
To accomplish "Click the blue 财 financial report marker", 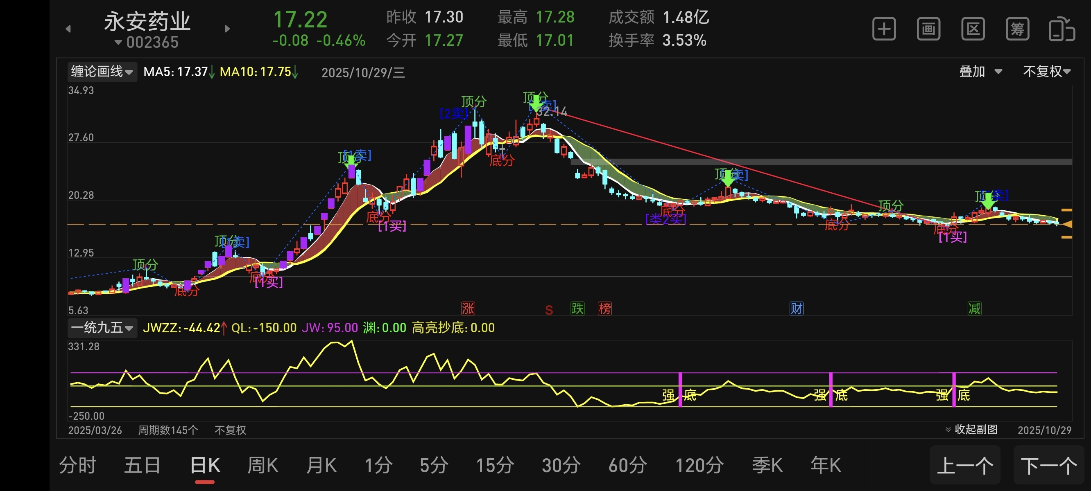I will click(x=796, y=308).
